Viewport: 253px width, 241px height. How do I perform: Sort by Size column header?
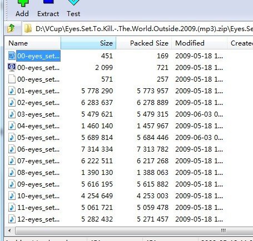[x=88, y=43]
